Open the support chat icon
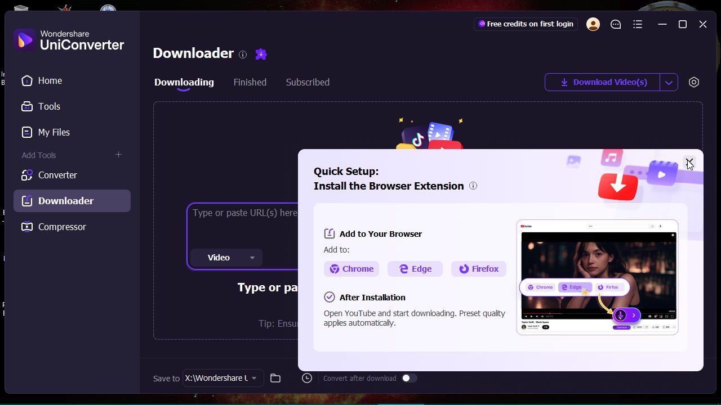Viewport: 721px width, 405px height. pos(616,24)
